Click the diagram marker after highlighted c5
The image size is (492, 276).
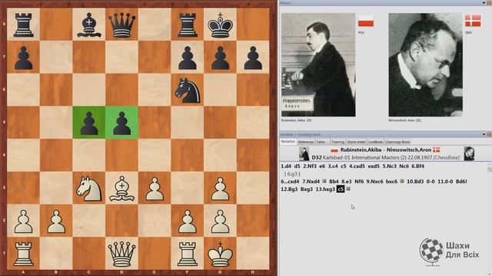click(348, 189)
